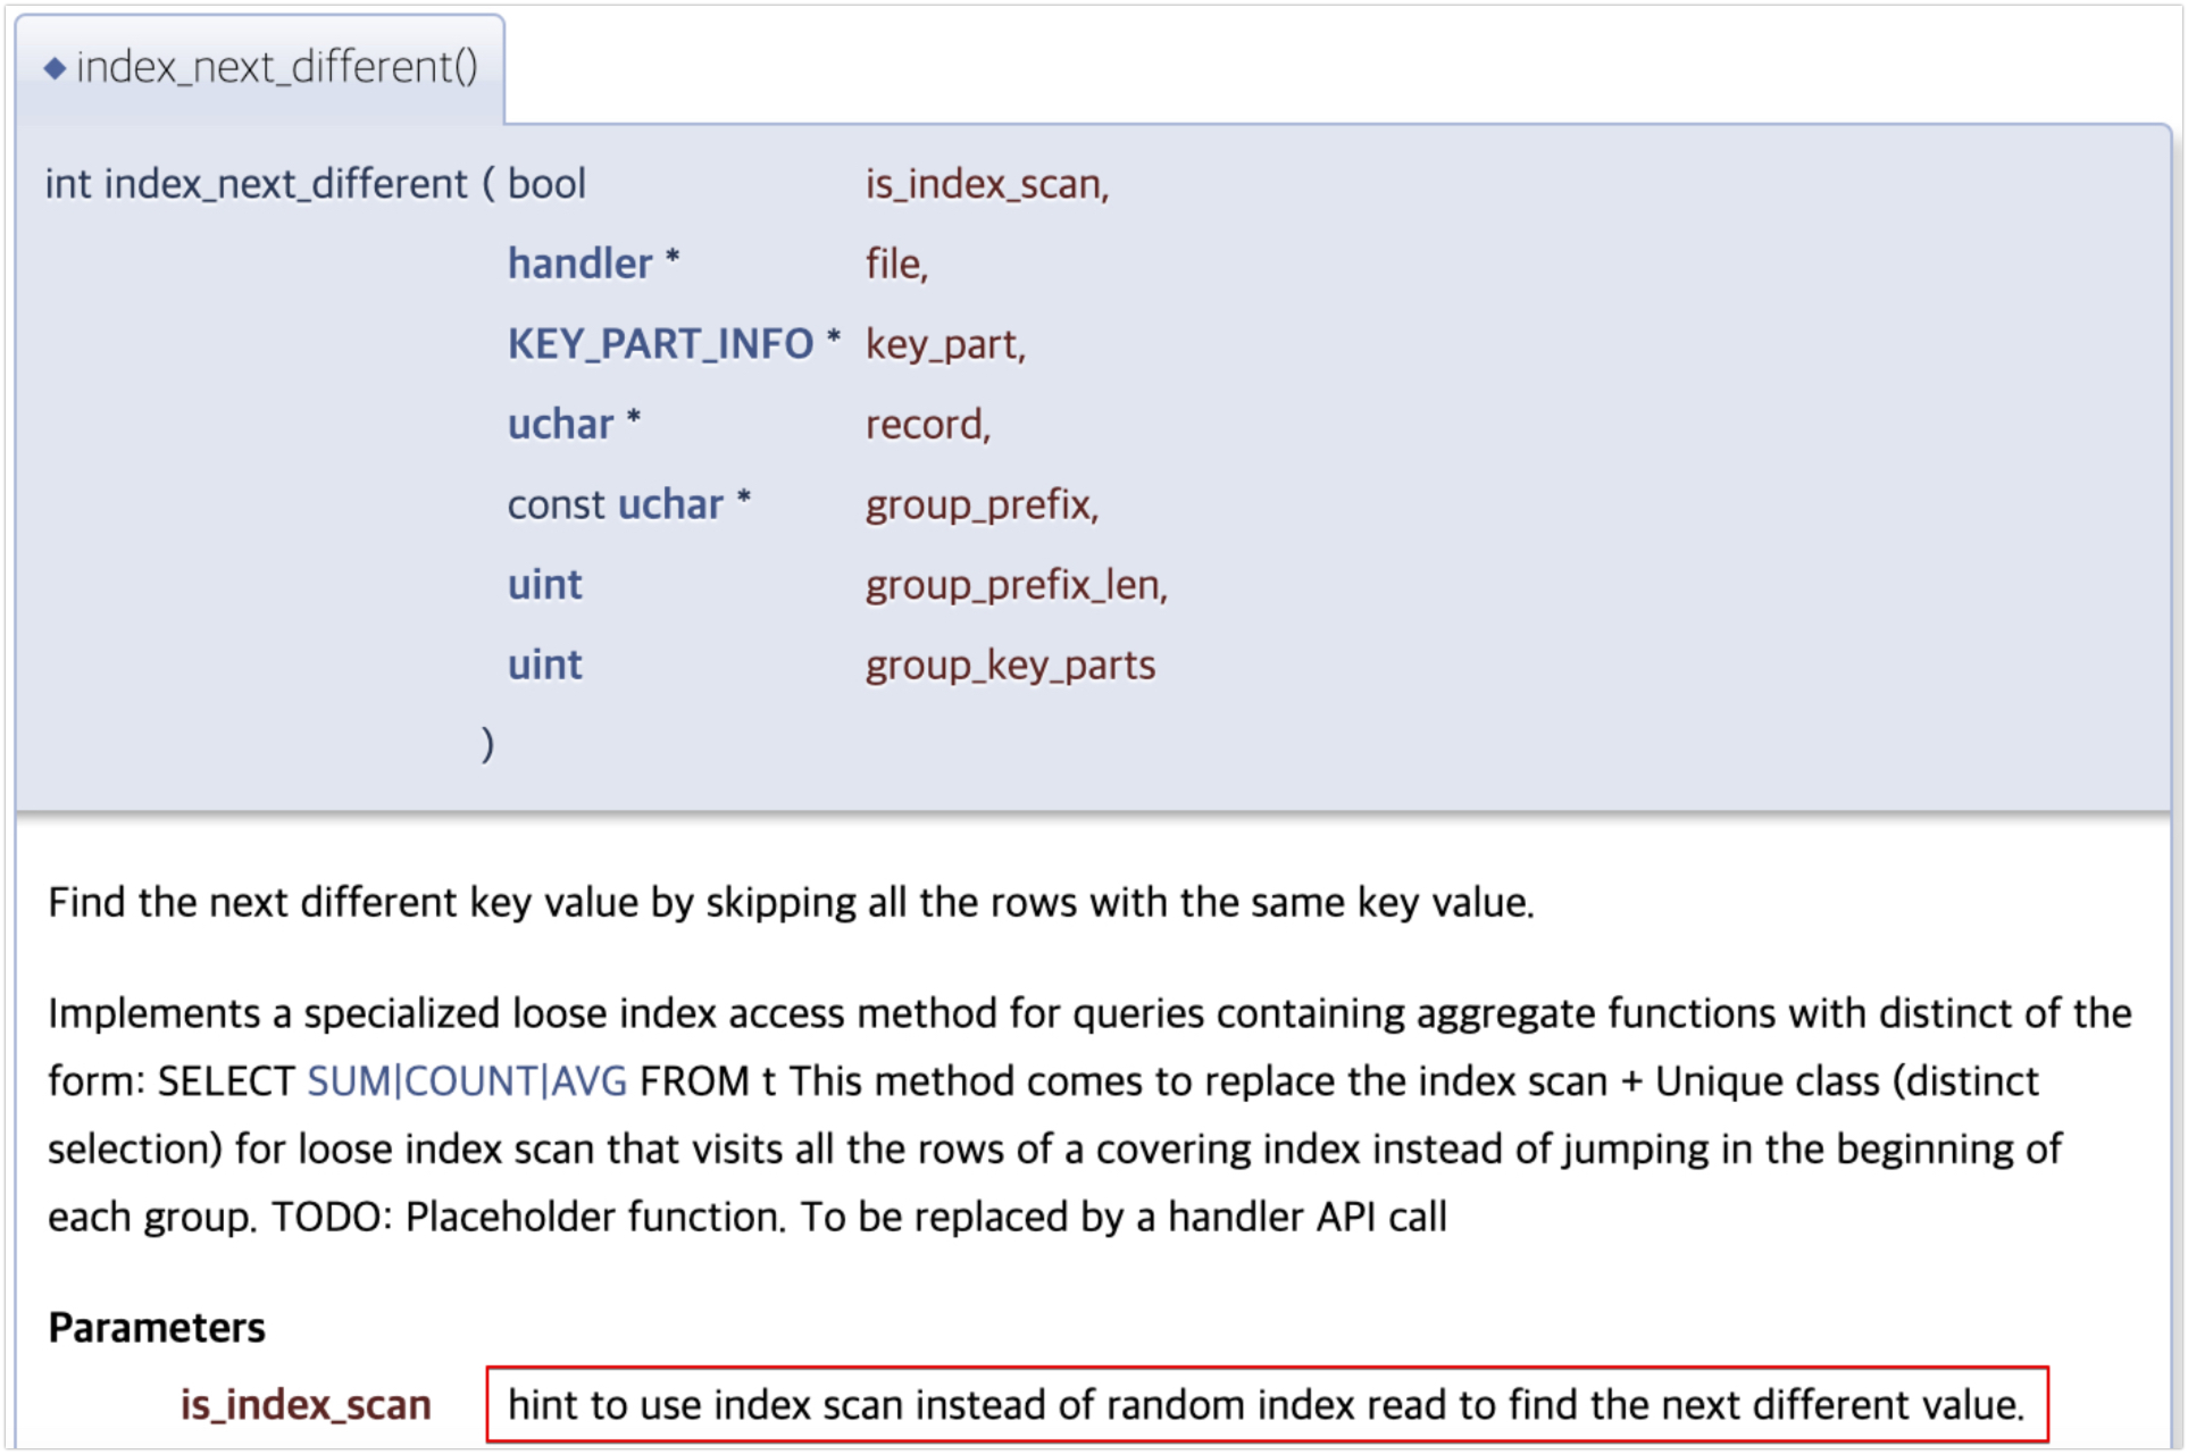Click the Parameters section heading
2188x1454 pixels.
157,1328
